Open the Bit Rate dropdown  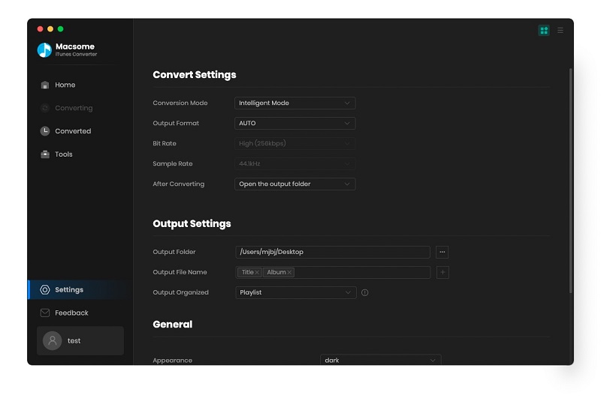[x=294, y=144]
